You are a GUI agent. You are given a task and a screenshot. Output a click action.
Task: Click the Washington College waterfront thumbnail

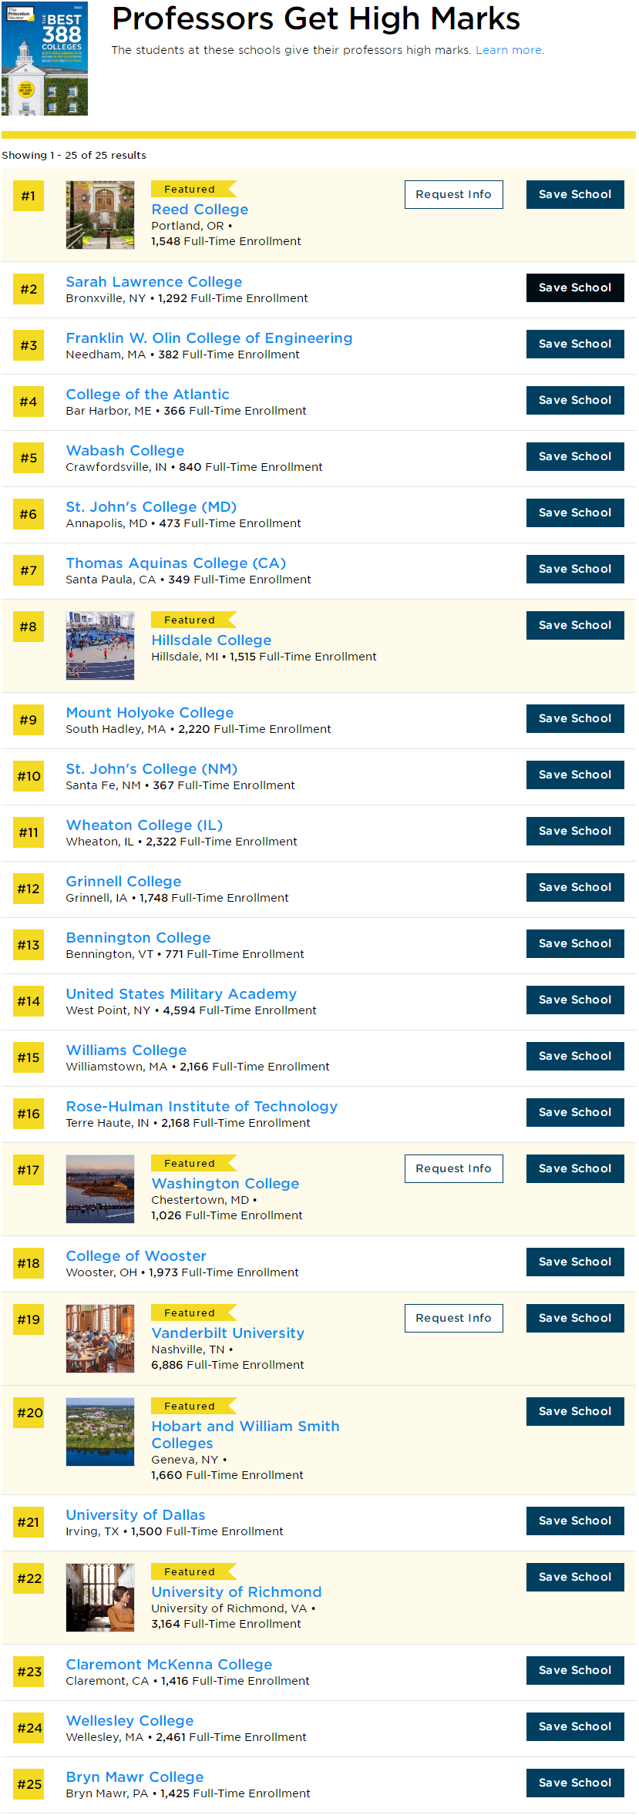point(100,1188)
